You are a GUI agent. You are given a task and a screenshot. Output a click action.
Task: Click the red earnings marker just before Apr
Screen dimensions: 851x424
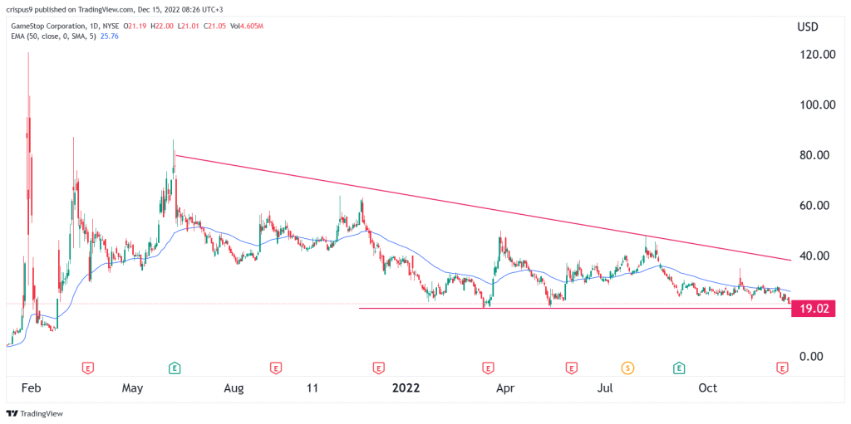click(x=488, y=368)
